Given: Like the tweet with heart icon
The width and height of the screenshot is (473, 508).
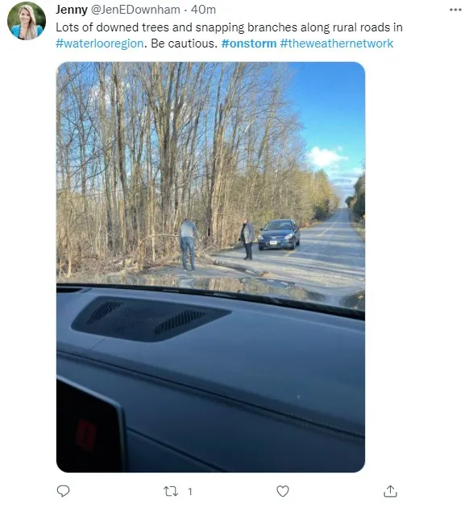Looking at the screenshot, I should (282, 491).
